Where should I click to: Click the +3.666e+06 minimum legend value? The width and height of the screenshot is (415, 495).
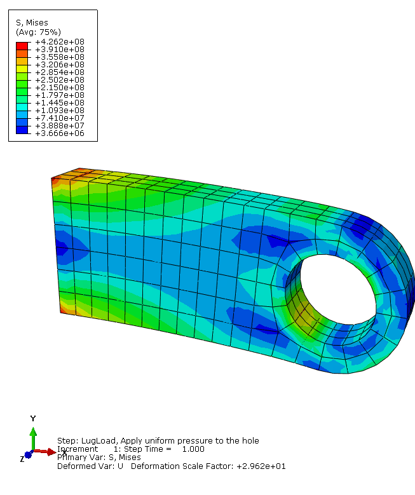click(x=59, y=133)
